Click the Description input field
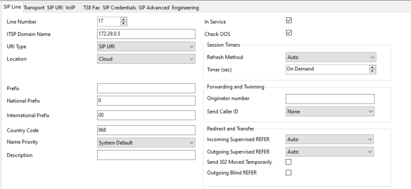This screenshot has height=189, width=411. [x=146, y=155]
